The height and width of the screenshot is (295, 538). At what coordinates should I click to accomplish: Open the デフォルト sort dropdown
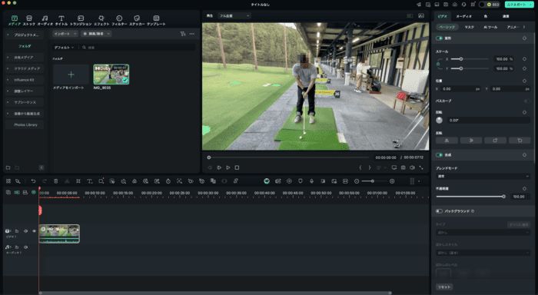click(64, 48)
